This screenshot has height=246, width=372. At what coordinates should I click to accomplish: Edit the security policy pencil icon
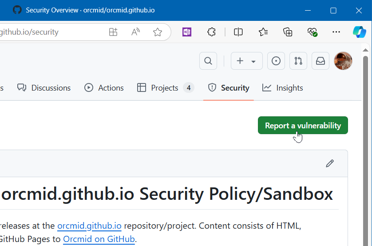coord(330,163)
